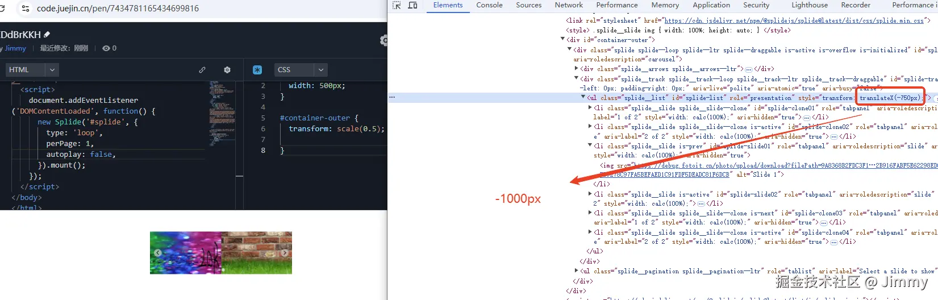Click the browser address bar URL

[x=118, y=9]
